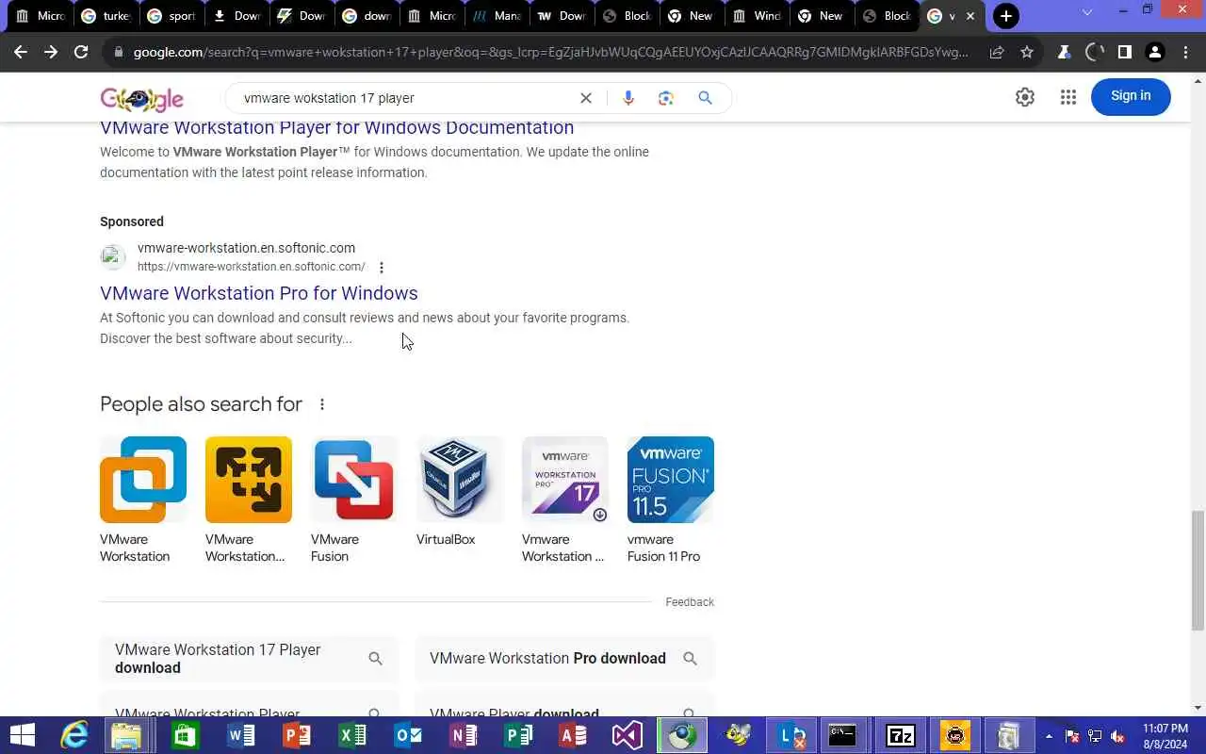
Task: Open Chrome Labs flask icon
Action: (x=1064, y=53)
